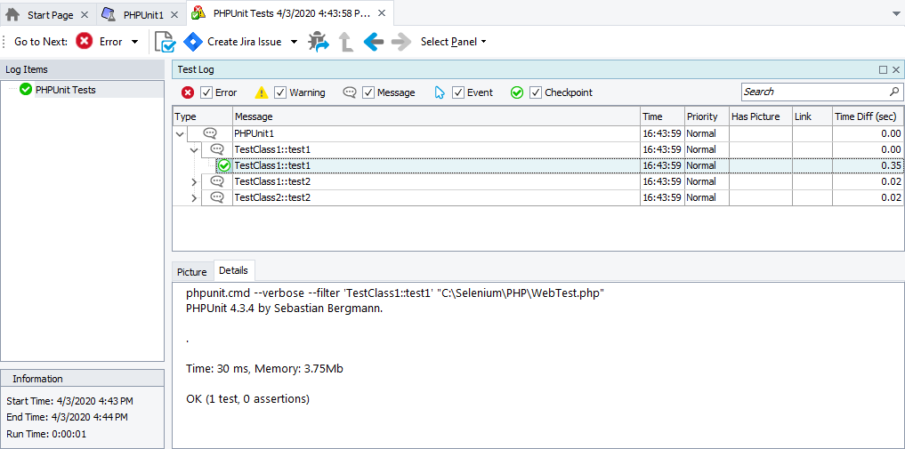
Task: Click the document checkmark toolbar icon
Action: pyautogui.click(x=165, y=42)
